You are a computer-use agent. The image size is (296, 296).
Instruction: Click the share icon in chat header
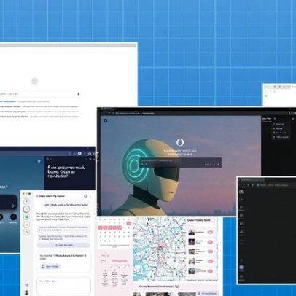coord(85,196)
